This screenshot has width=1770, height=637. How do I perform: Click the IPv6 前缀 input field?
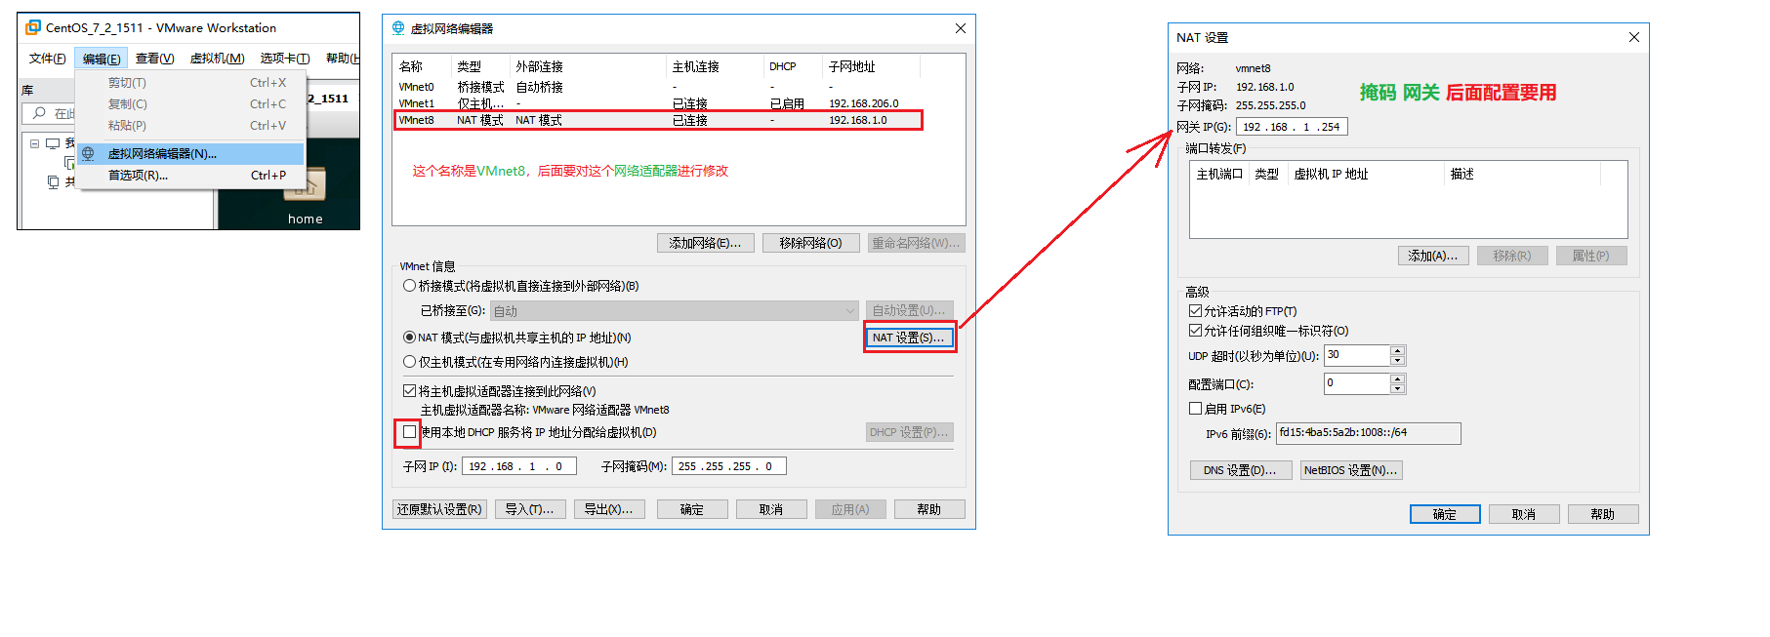coord(1369,433)
